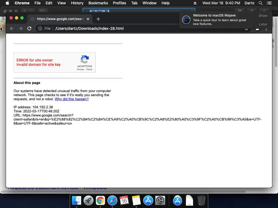Open the Trash in the Dock
This screenshot has width=278, height=208.
click(201, 201)
